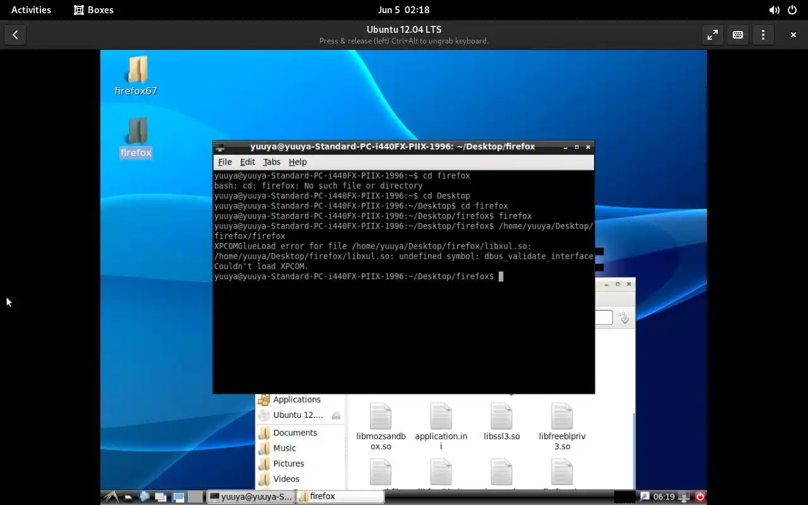Click the small file manager icon near the LXDE menu
Screen dimensions: 808x505
tap(128, 497)
